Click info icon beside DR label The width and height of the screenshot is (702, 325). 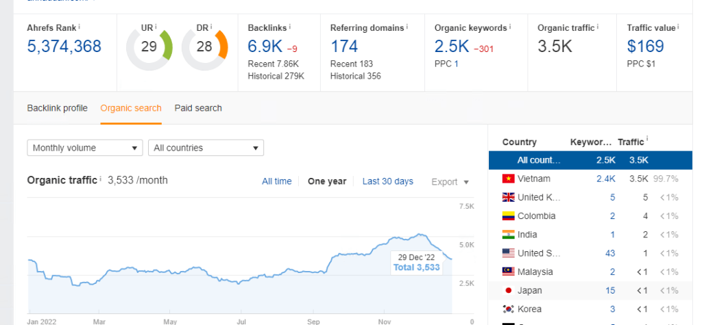[x=211, y=27]
